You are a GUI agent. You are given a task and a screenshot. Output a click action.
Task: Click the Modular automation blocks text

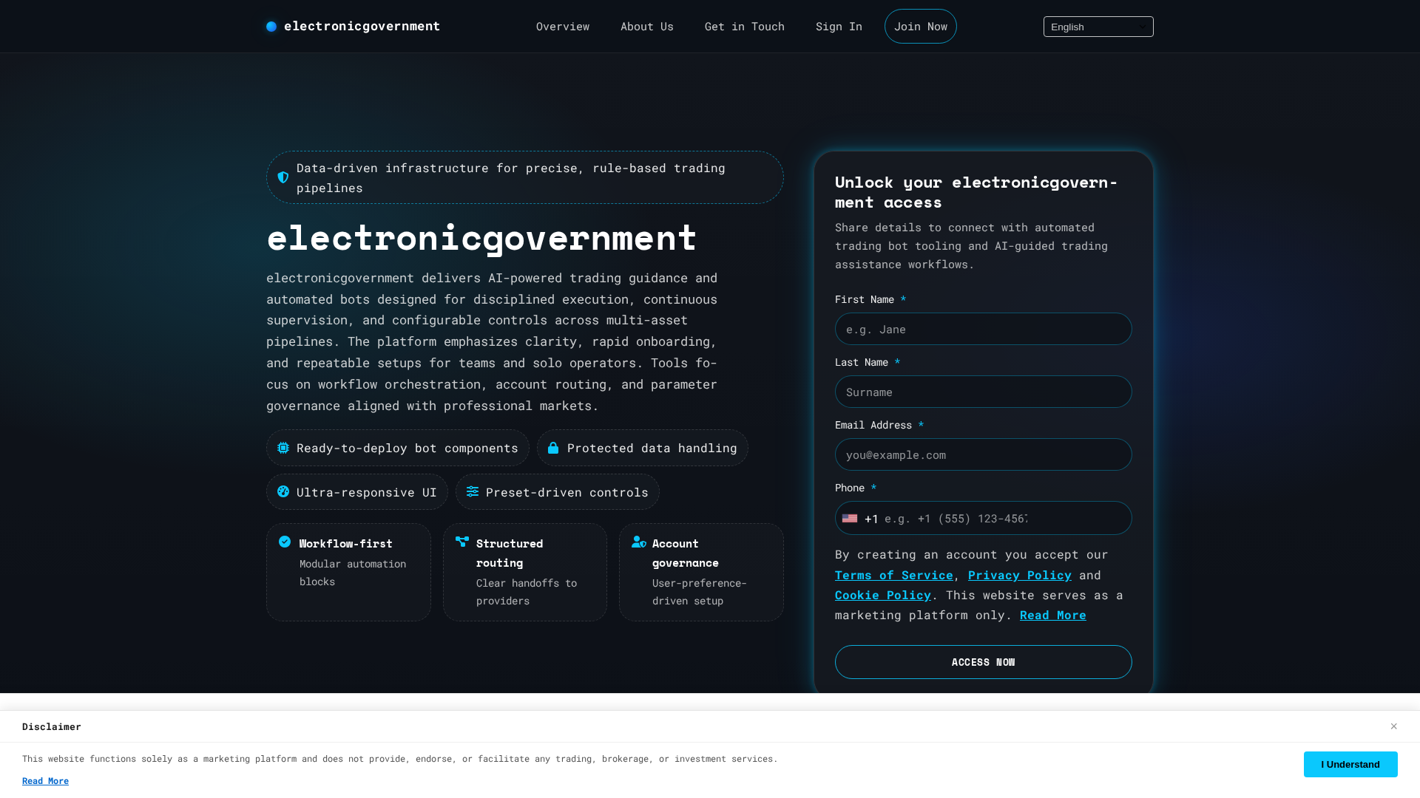click(x=353, y=573)
